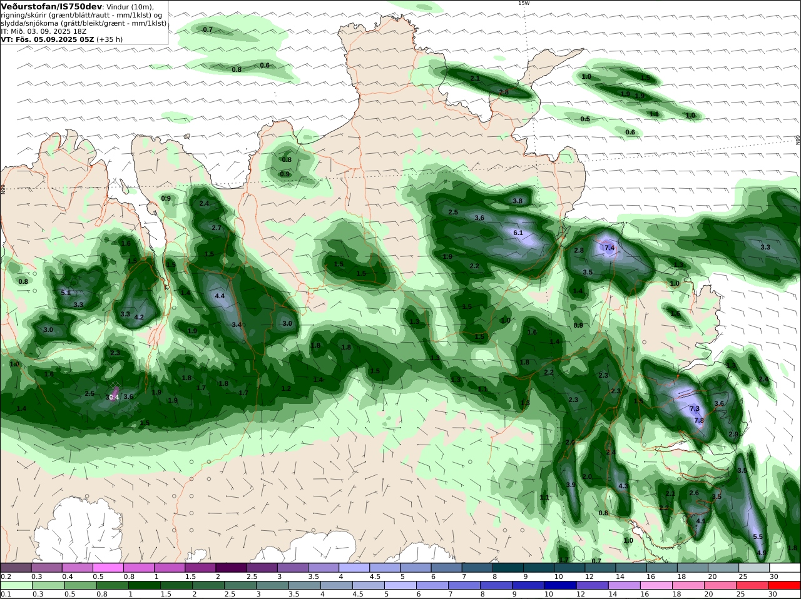
Task: Click the bright pink 0.5 swatch in the snow legend
Action: coord(108,568)
